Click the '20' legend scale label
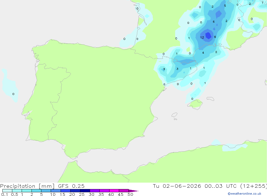 pos(72,194)
